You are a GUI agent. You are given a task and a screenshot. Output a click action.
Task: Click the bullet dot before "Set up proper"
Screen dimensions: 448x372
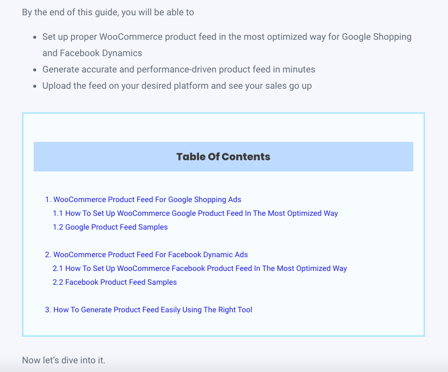35,37
